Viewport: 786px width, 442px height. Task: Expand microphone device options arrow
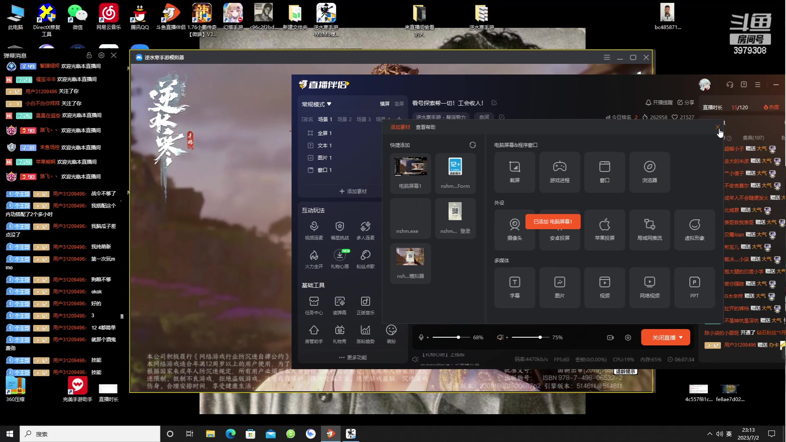click(428, 338)
